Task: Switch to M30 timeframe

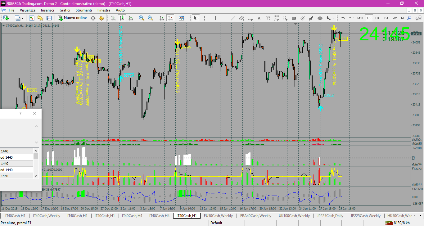Action: 360,18
